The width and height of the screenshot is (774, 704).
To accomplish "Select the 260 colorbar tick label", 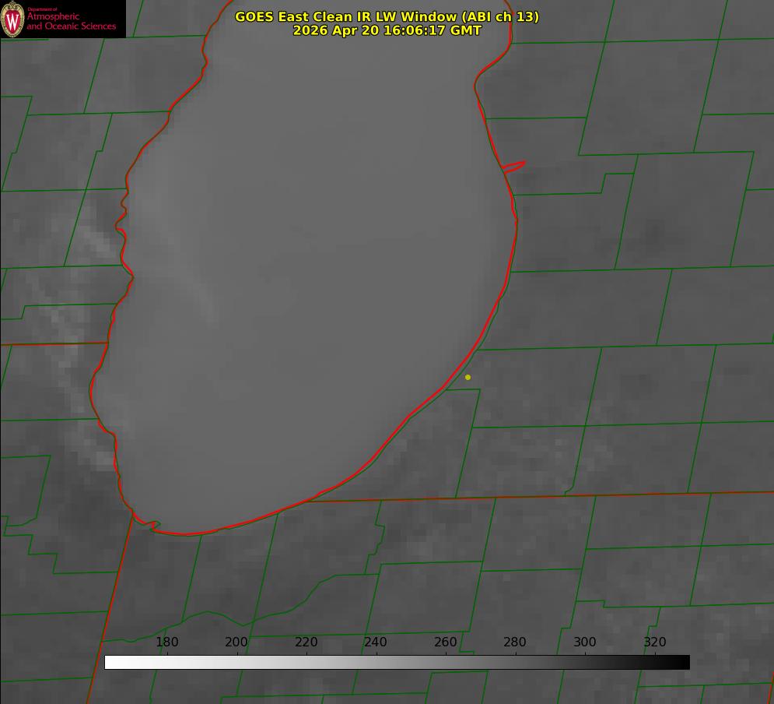I will click(x=445, y=642).
